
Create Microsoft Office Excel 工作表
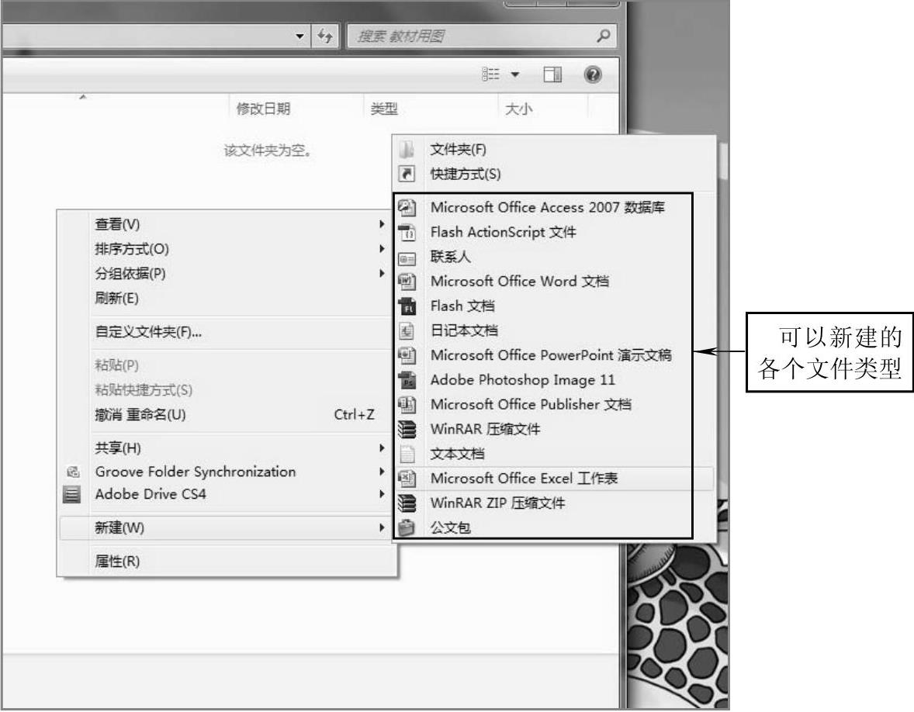tap(554, 479)
